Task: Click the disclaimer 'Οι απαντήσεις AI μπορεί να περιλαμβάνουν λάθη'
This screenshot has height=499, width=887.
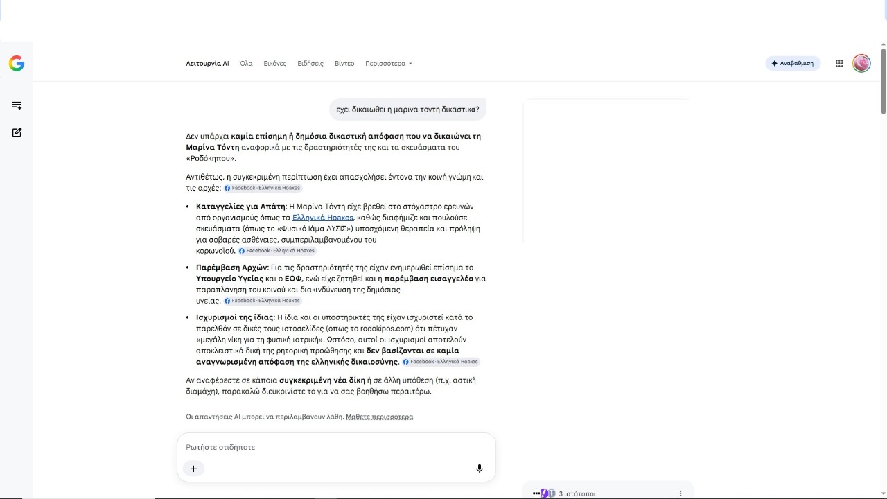Action: coord(265,417)
